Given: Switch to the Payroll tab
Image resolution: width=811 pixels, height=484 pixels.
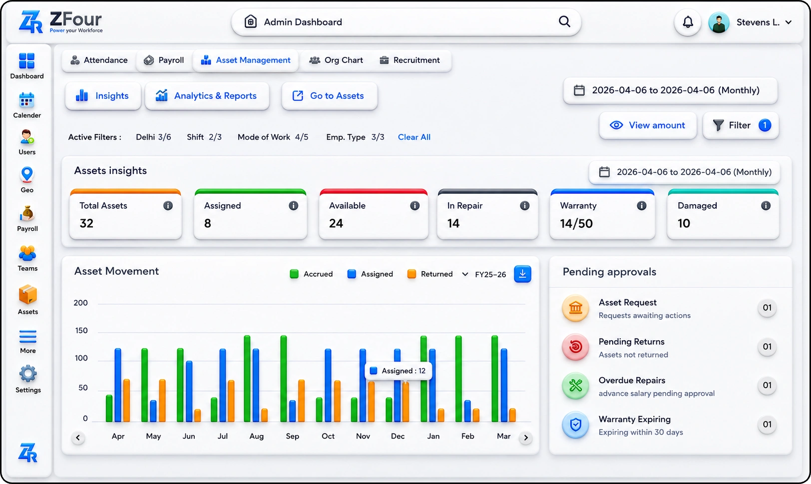Looking at the screenshot, I should pyautogui.click(x=164, y=60).
